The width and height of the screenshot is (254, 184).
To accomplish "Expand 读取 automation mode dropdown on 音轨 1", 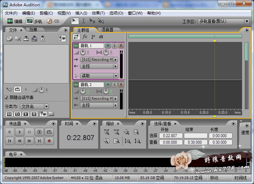I will point(115,76).
